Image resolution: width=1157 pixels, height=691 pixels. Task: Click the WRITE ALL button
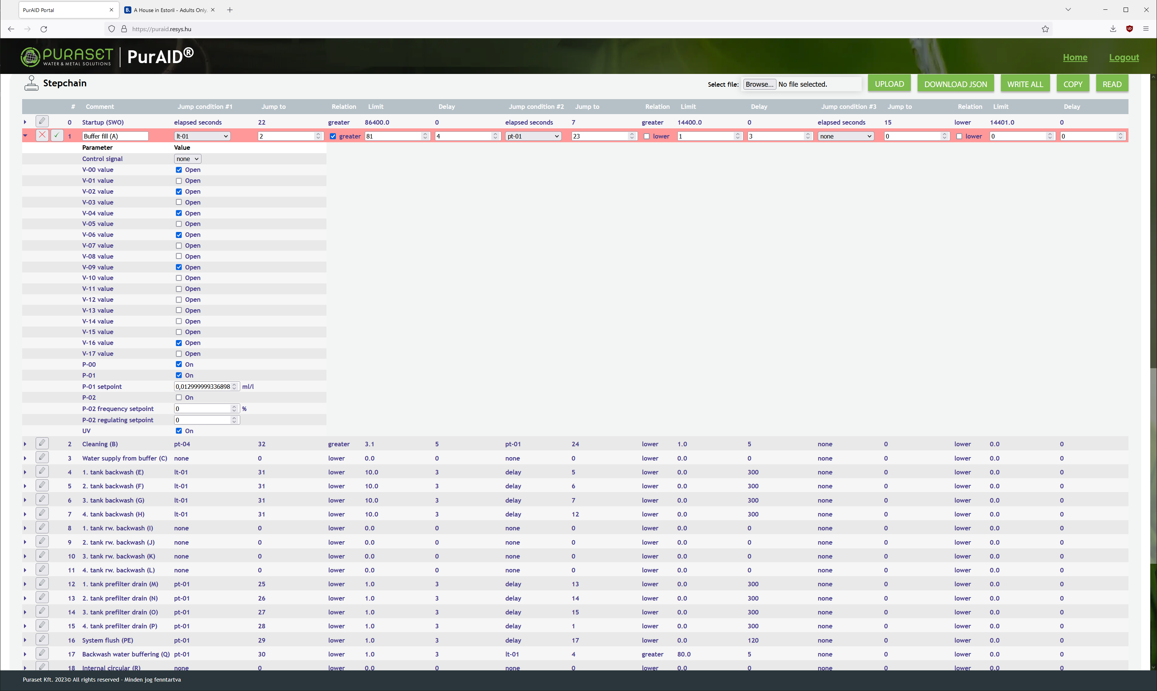point(1025,84)
